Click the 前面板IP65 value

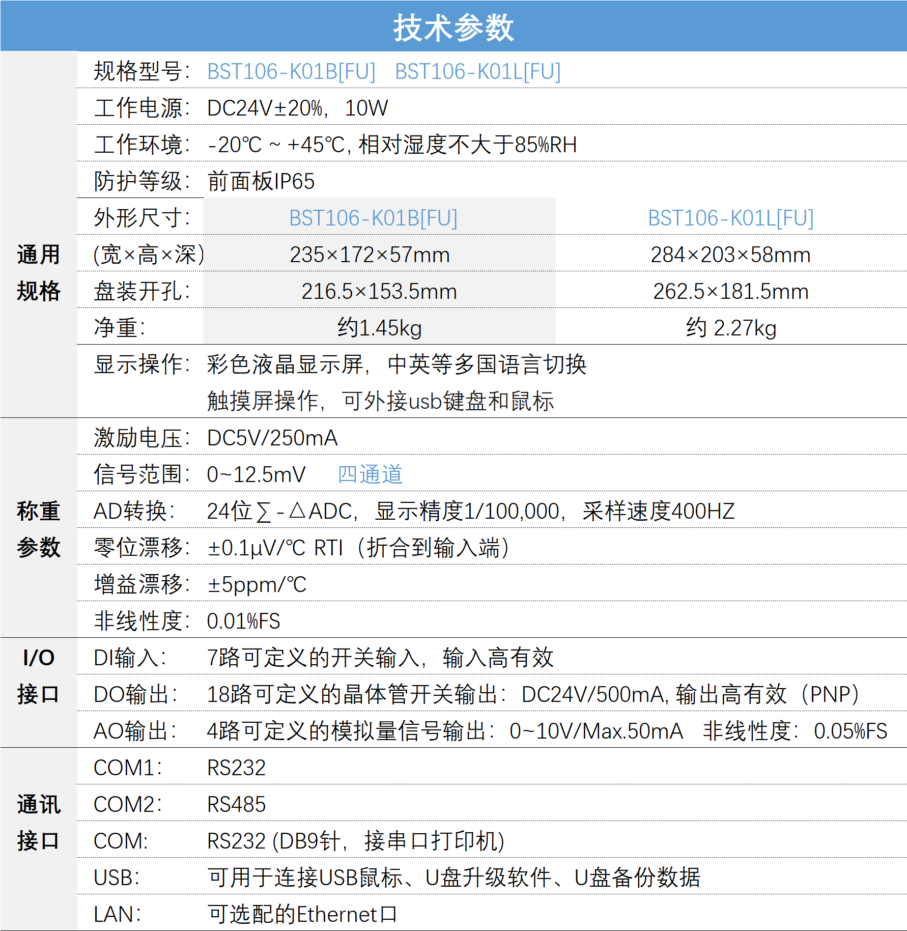[x=261, y=181]
